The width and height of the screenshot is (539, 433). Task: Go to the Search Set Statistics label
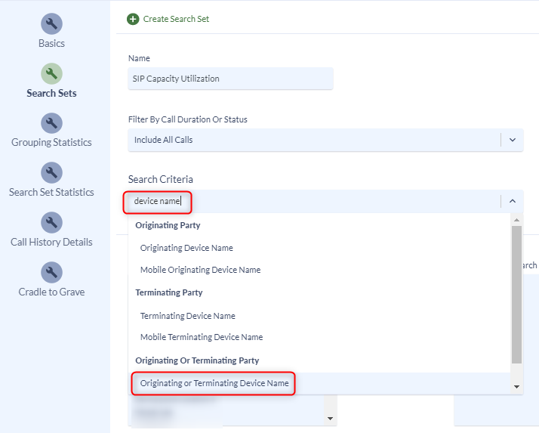tap(51, 192)
